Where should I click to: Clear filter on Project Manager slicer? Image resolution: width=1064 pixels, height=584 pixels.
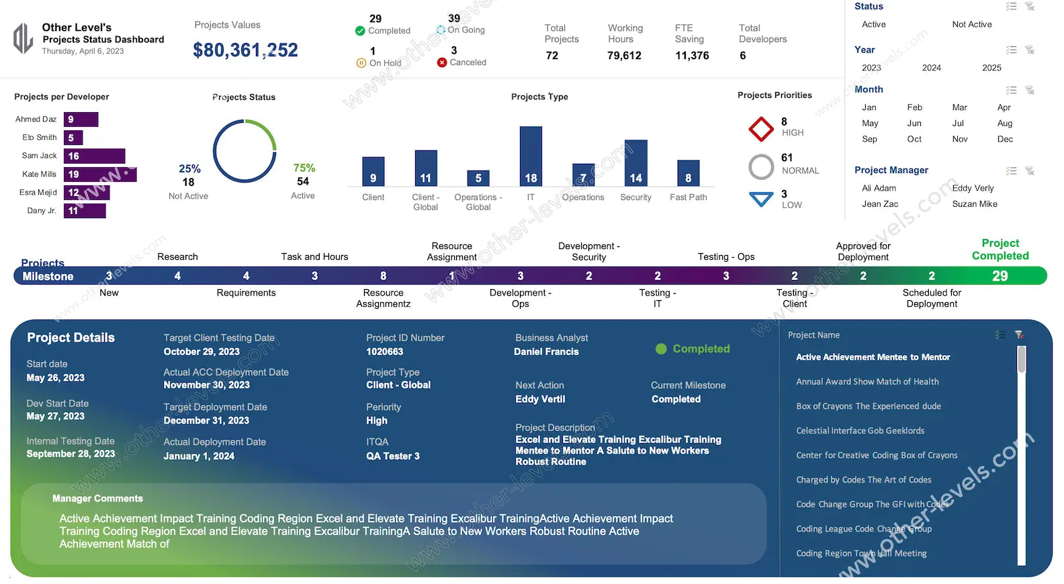[x=1030, y=171]
